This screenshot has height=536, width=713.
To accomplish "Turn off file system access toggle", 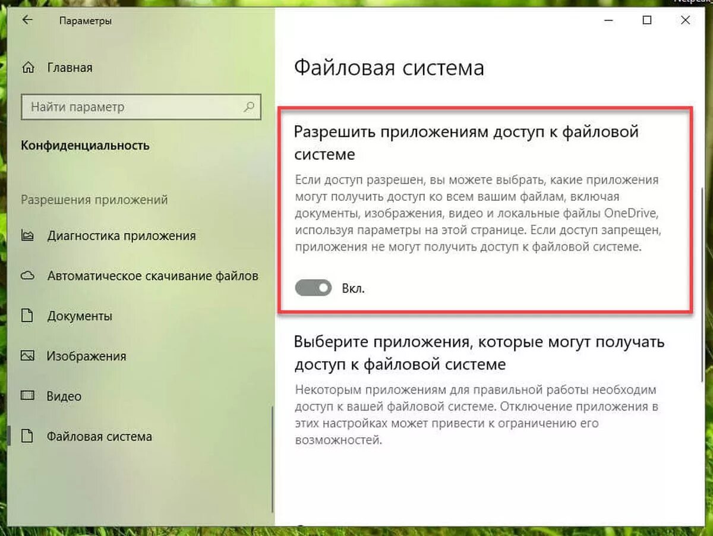I will coord(313,289).
